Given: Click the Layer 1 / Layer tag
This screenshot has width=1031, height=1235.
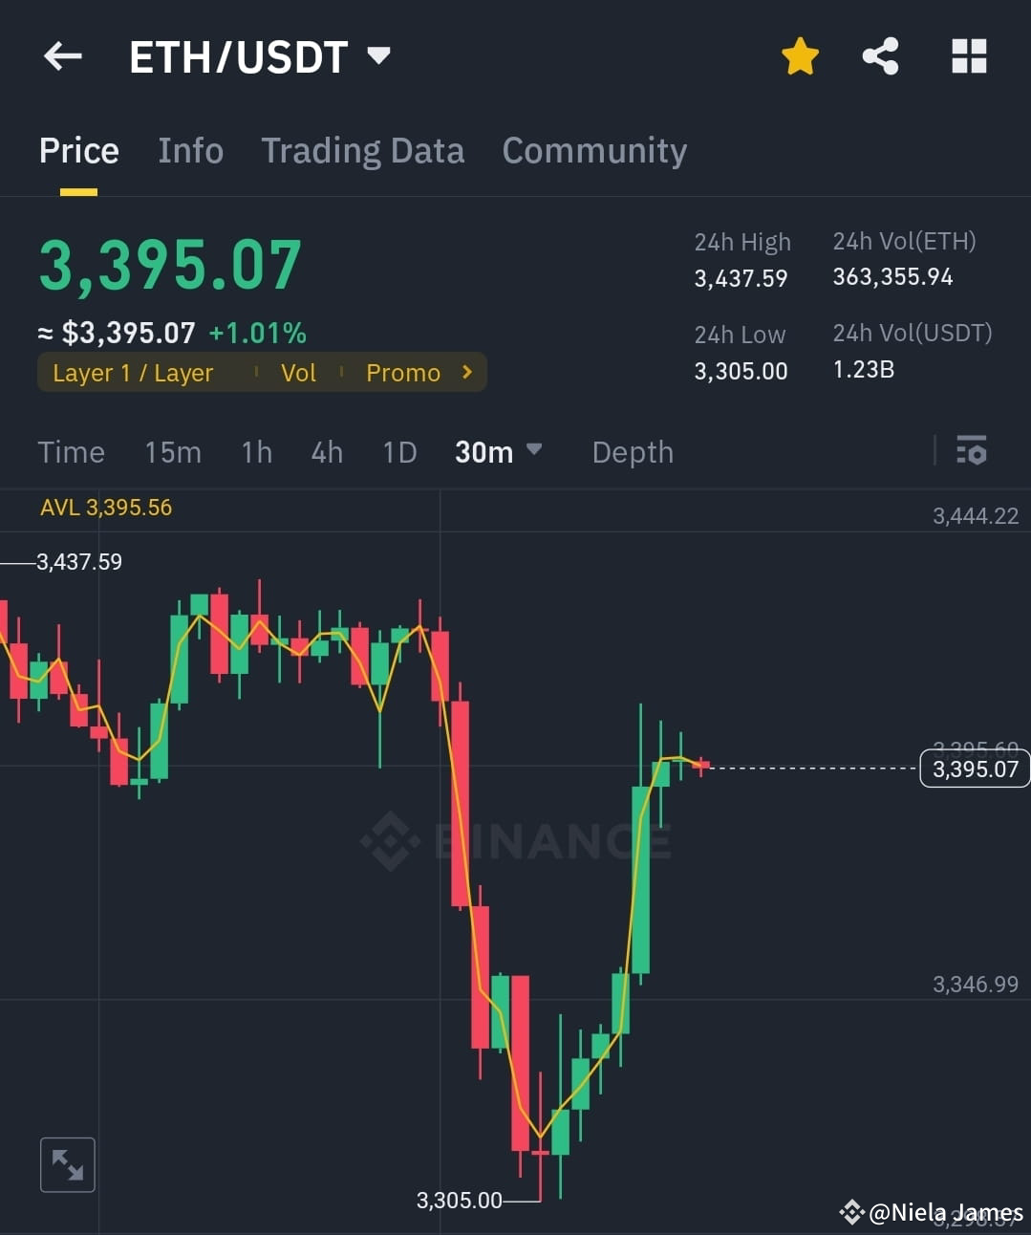Looking at the screenshot, I should (133, 372).
